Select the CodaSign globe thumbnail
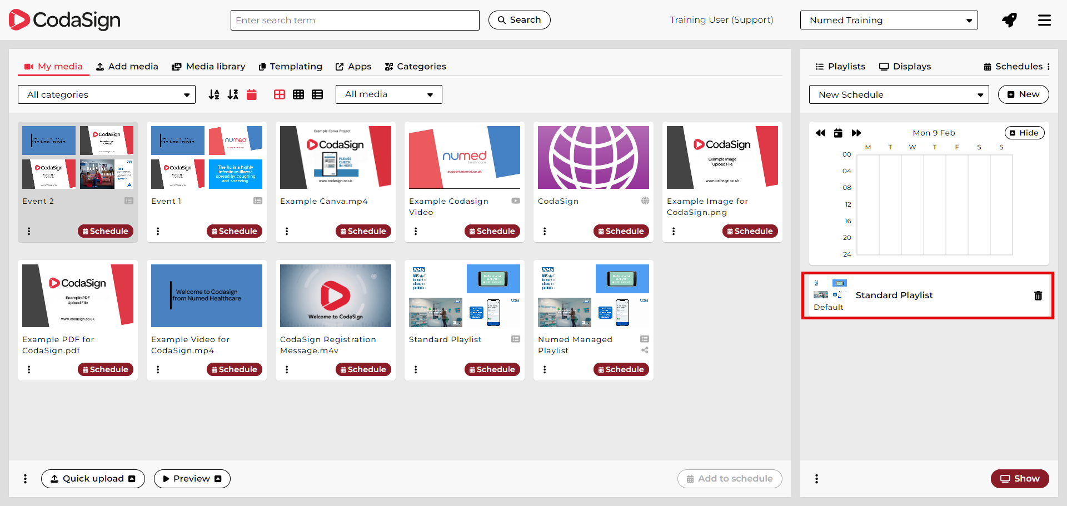The height and width of the screenshot is (506, 1067). [x=593, y=157]
